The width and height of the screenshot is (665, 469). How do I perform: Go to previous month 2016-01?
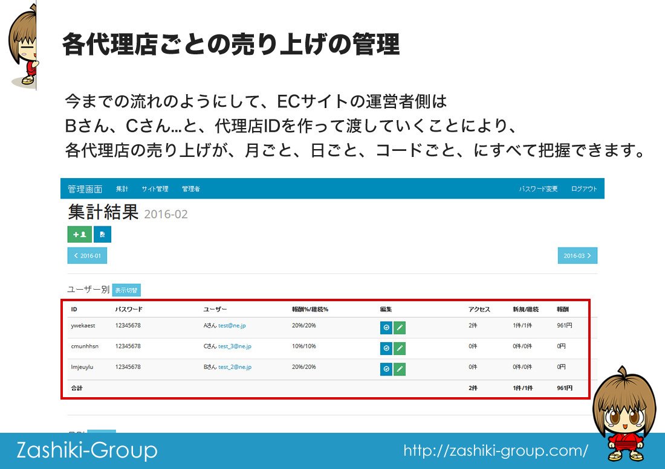click(x=87, y=256)
